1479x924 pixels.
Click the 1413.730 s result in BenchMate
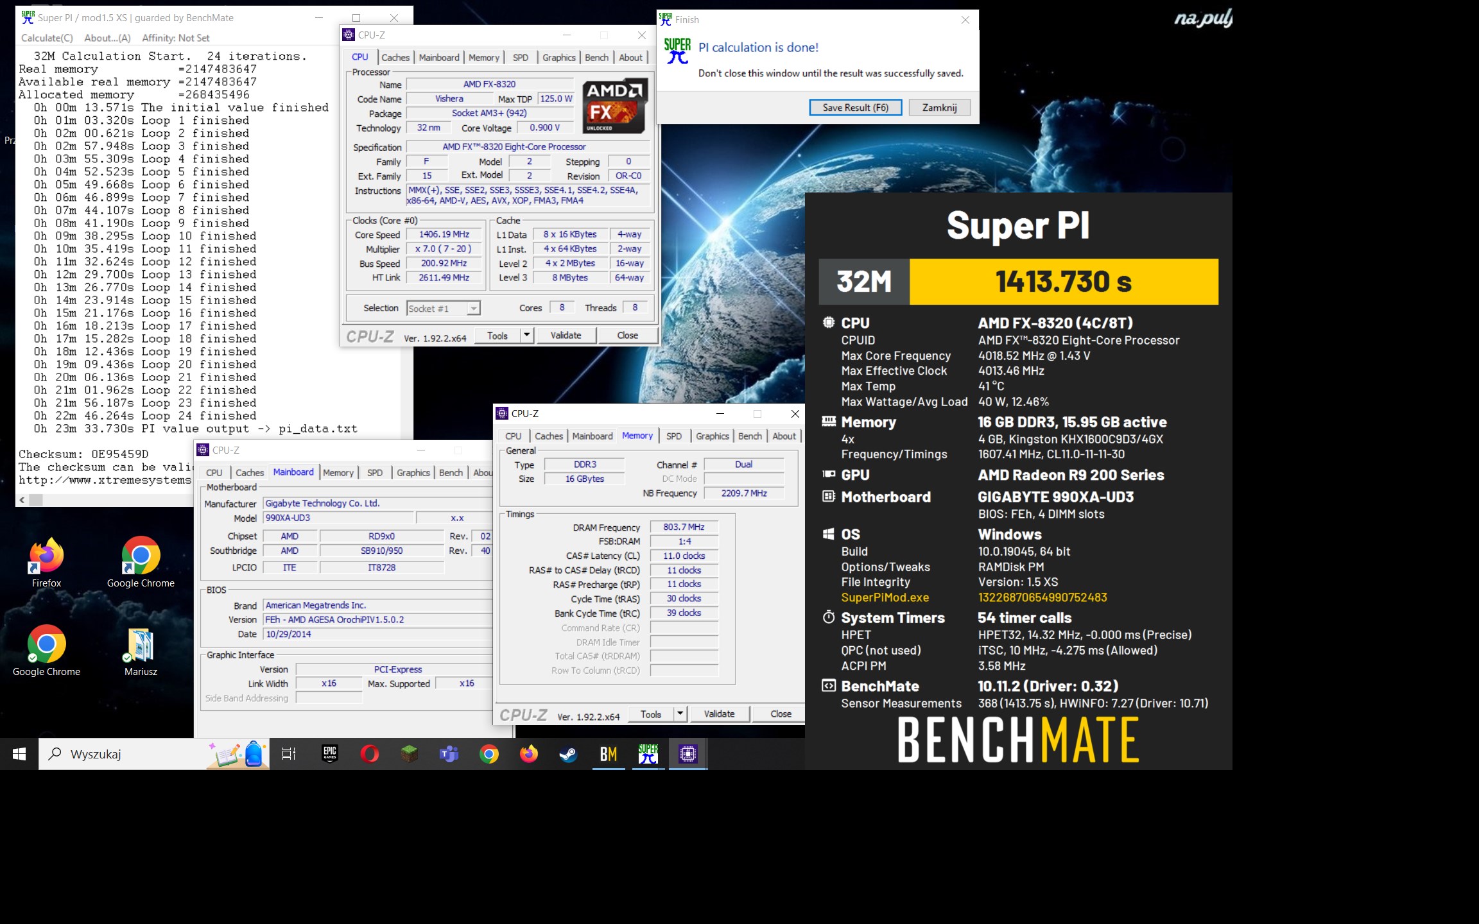click(x=1064, y=282)
